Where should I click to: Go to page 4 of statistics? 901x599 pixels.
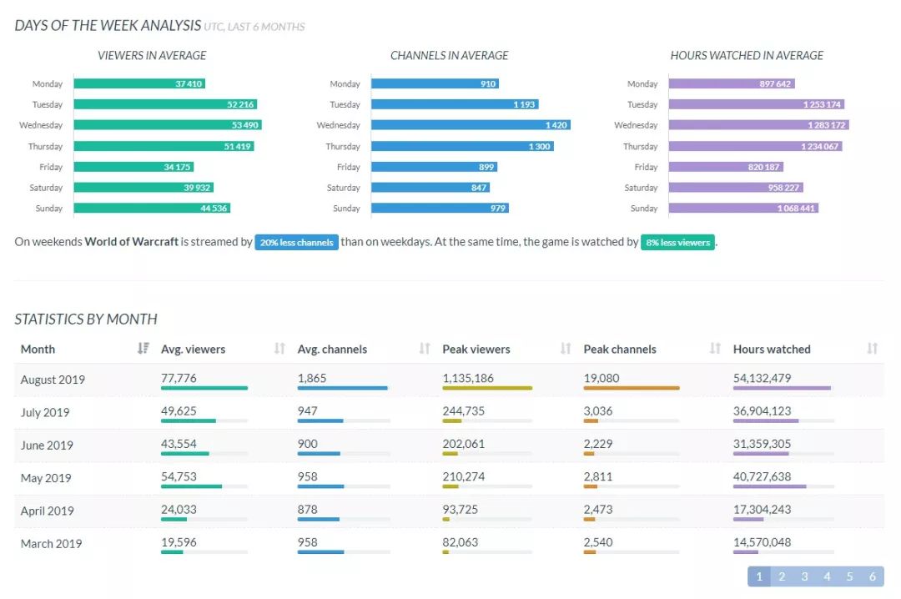tap(827, 576)
